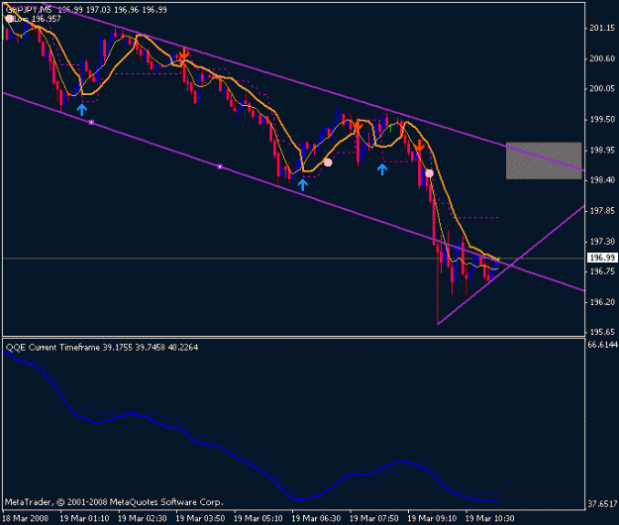Click the 196.75 price axis label
619x525 pixels.
pyautogui.click(x=602, y=271)
